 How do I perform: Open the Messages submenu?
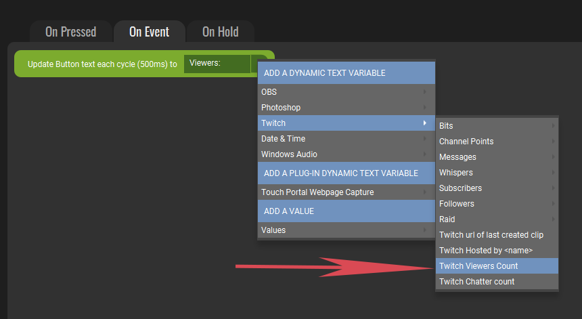497,156
